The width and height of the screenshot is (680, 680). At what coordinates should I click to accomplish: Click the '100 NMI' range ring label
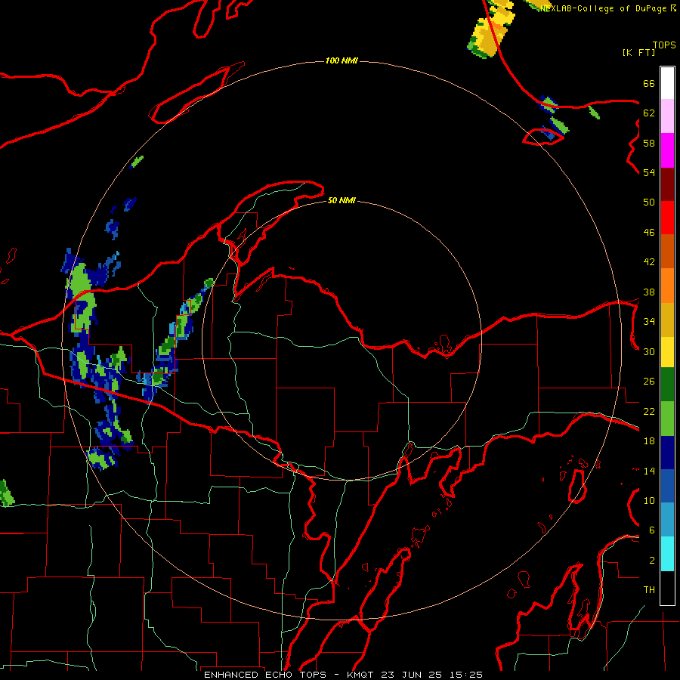(x=342, y=60)
